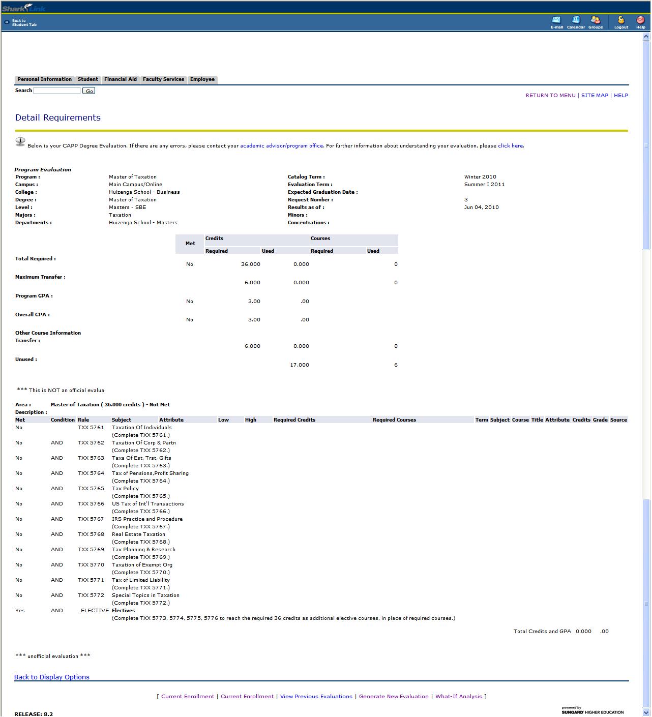The height and width of the screenshot is (717, 652).
Task: Click the Logout icon
Action: click(x=621, y=22)
